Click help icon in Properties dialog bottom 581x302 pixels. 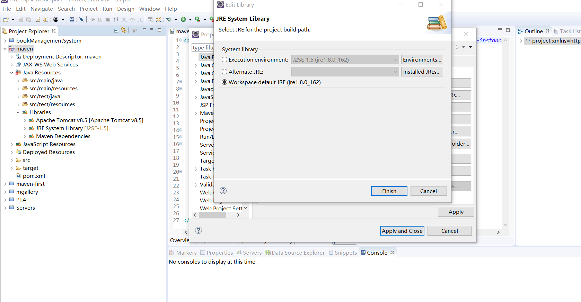click(199, 230)
